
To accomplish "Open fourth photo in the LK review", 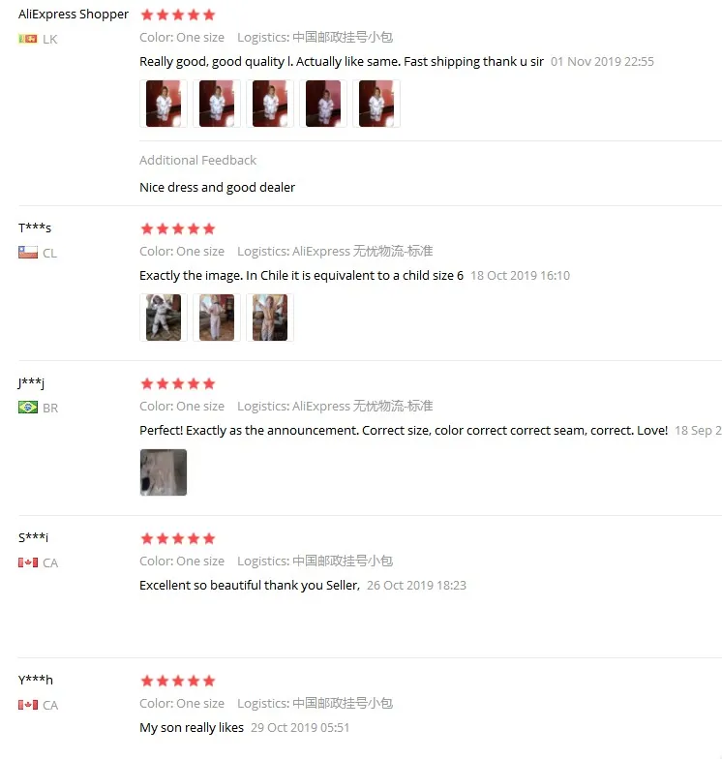I will coord(323,104).
